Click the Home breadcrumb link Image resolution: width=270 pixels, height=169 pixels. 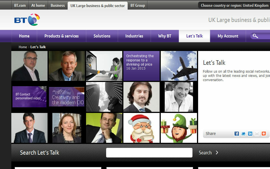coord(23,47)
